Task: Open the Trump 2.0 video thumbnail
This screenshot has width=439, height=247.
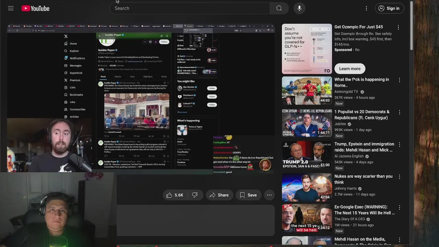Action: point(307,155)
